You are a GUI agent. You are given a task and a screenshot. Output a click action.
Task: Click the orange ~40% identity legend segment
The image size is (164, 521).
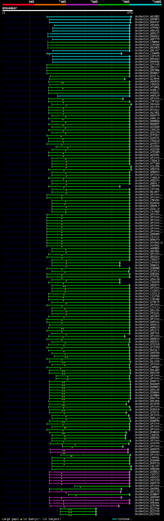click(x=50, y=5)
